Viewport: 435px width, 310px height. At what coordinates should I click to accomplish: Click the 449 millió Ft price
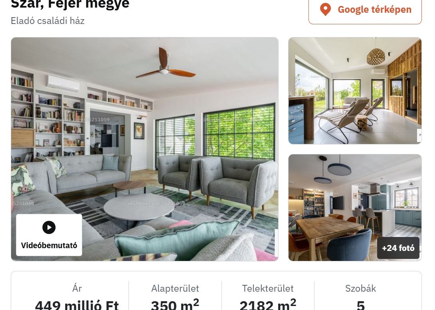point(77,304)
